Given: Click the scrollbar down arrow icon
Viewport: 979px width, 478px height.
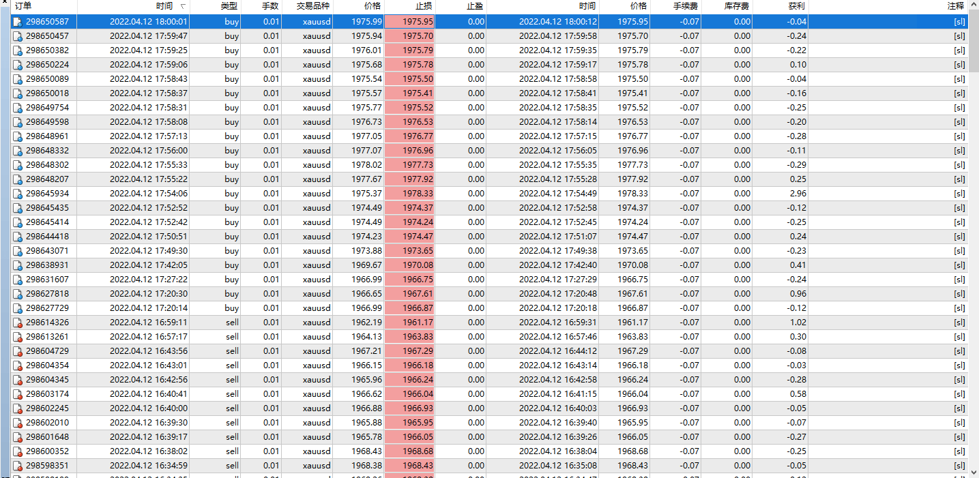Looking at the screenshot, I should point(975,470).
